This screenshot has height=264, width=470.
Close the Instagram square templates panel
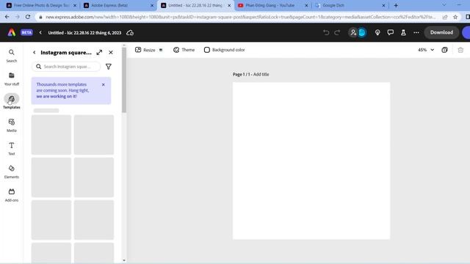coord(111,52)
